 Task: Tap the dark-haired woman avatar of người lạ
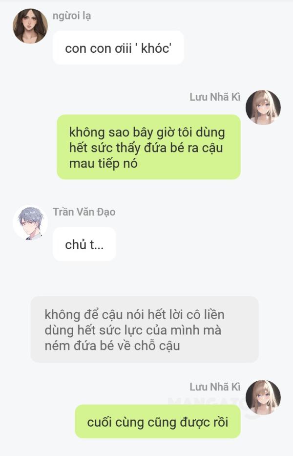(30, 26)
